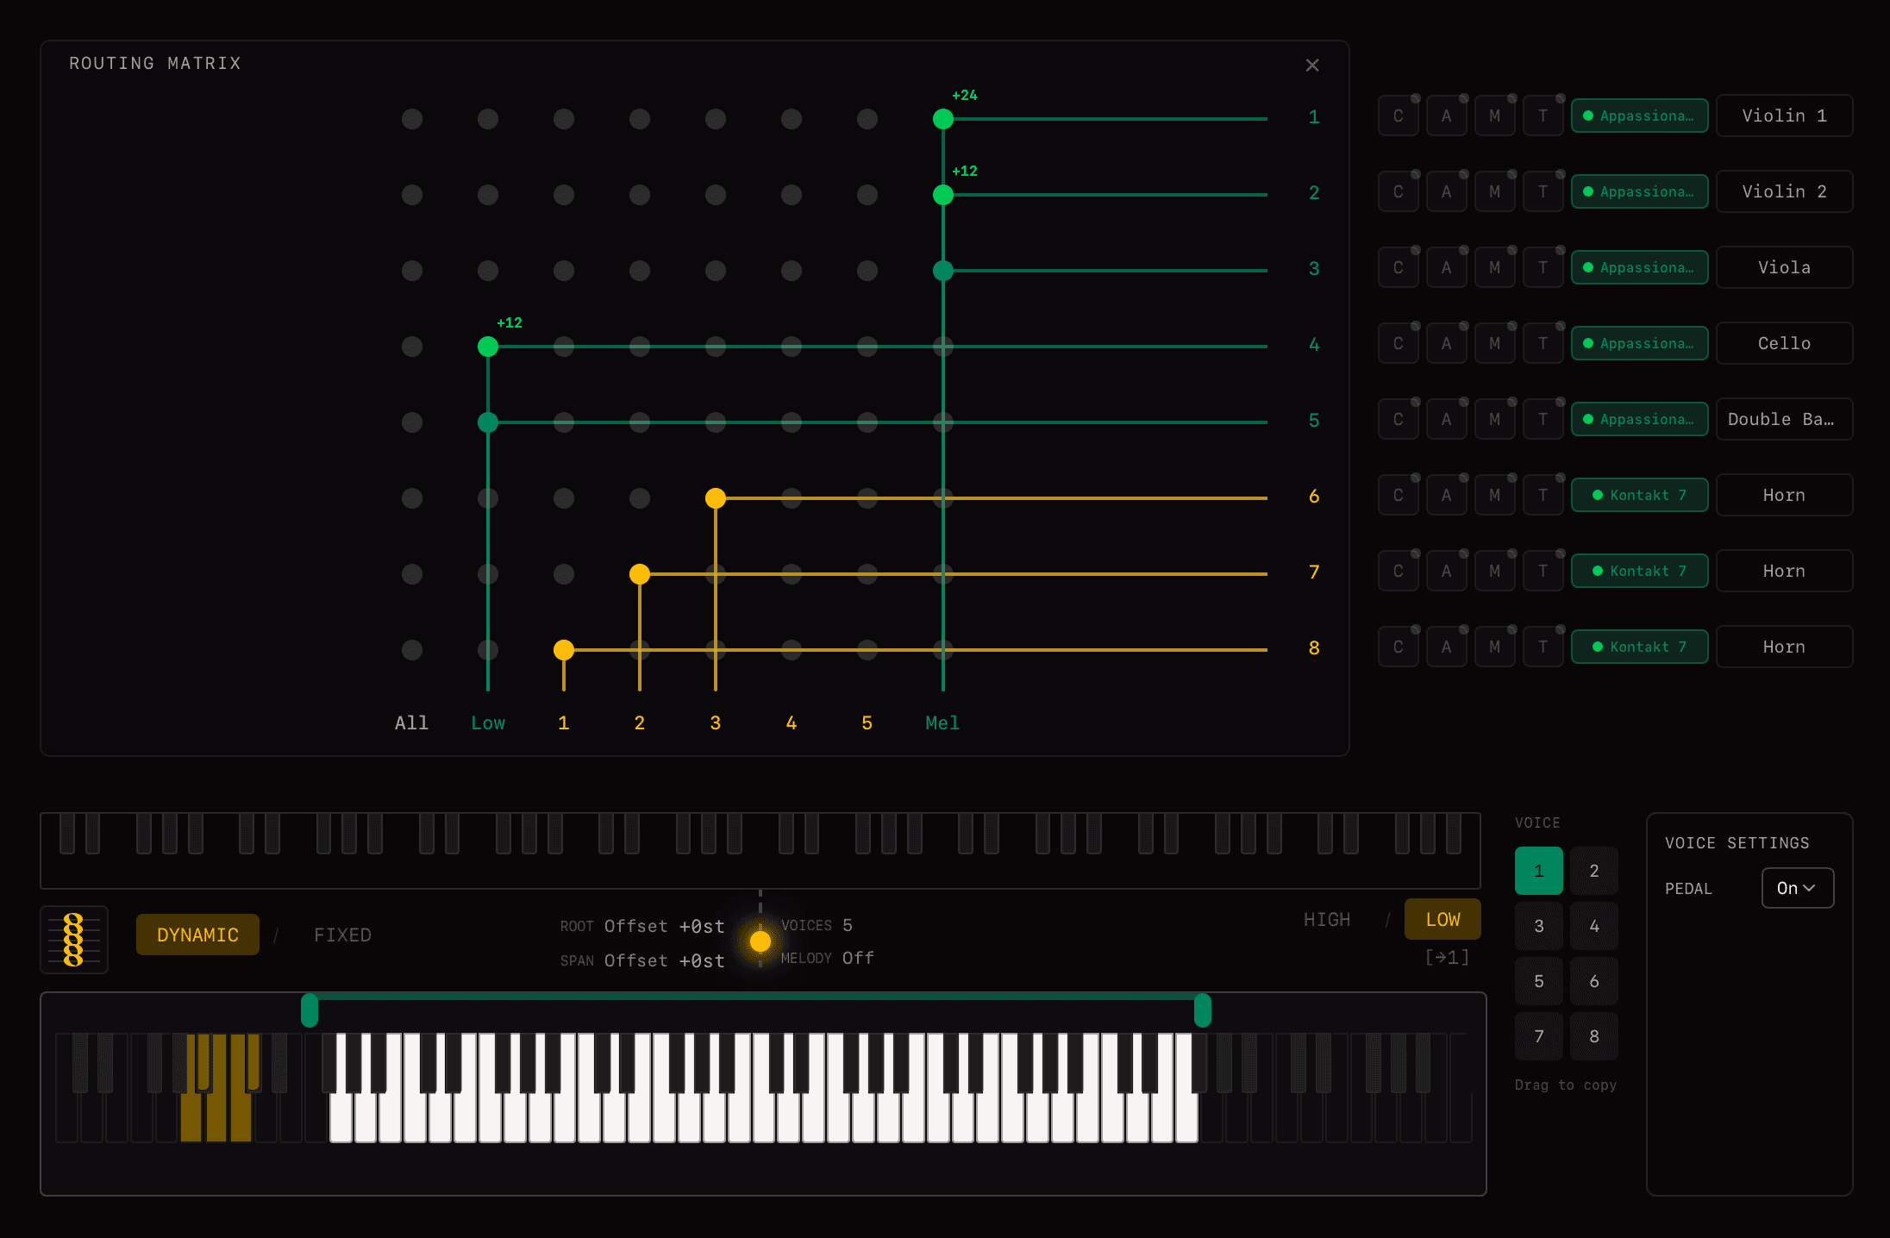Select voice tab 7
The width and height of the screenshot is (1890, 1238).
pos(1538,1036)
